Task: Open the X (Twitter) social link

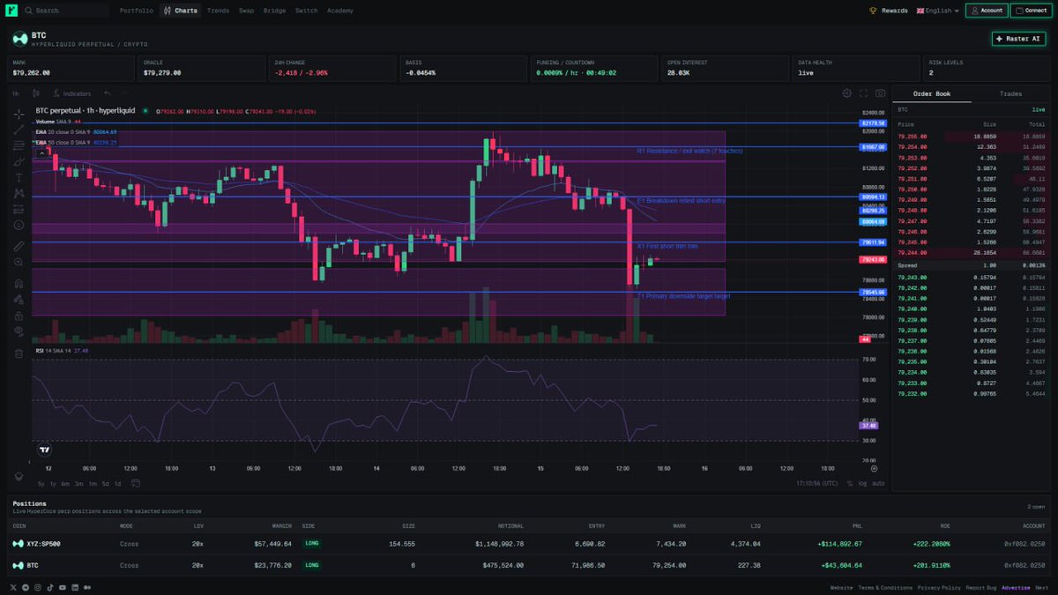Action: pos(13,587)
